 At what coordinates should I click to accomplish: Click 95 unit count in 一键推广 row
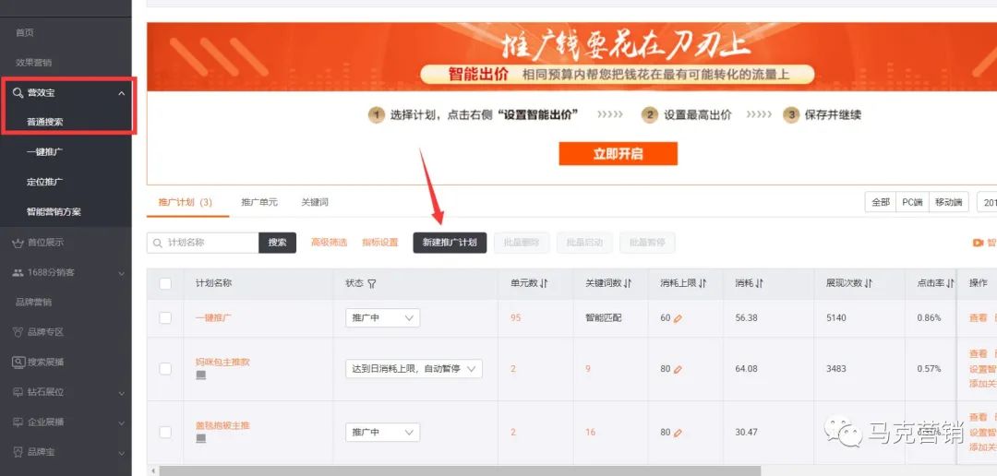point(515,317)
